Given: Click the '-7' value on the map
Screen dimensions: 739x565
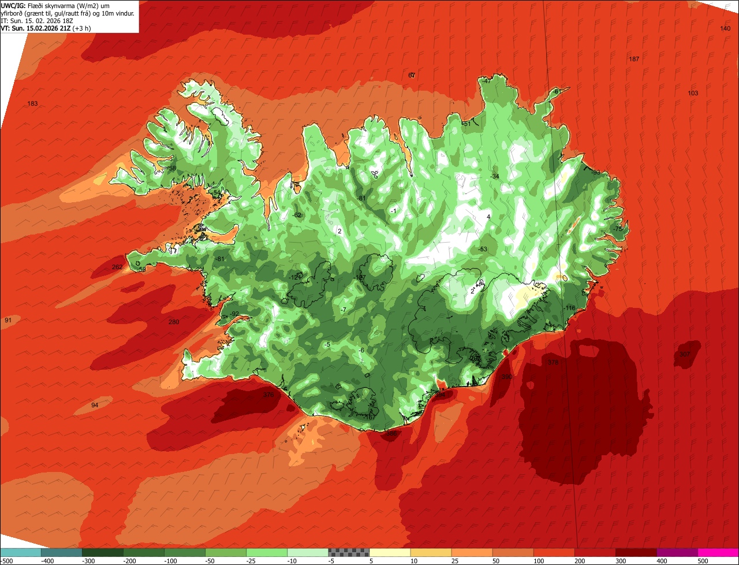Looking at the screenshot, I should pos(343,310).
